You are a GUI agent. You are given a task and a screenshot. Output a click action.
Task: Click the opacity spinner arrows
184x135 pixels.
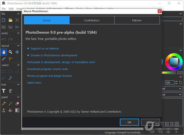point(176,83)
